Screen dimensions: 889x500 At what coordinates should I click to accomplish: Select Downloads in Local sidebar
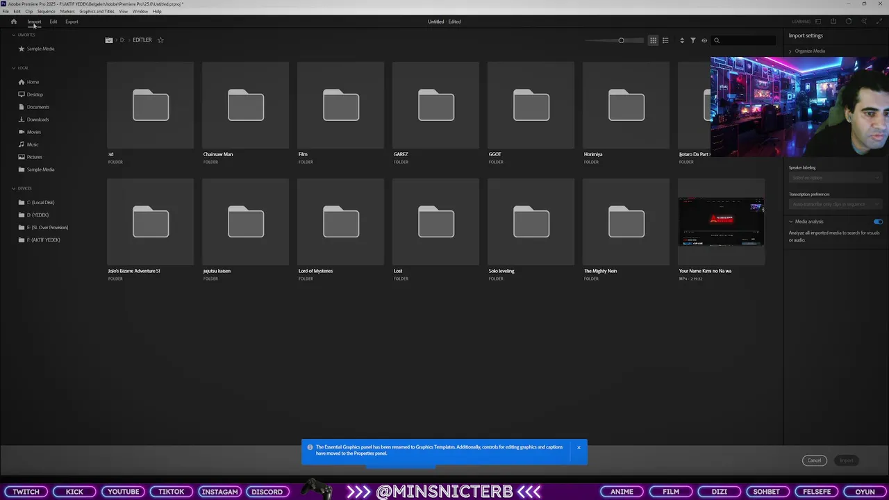(x=33, y=119)
